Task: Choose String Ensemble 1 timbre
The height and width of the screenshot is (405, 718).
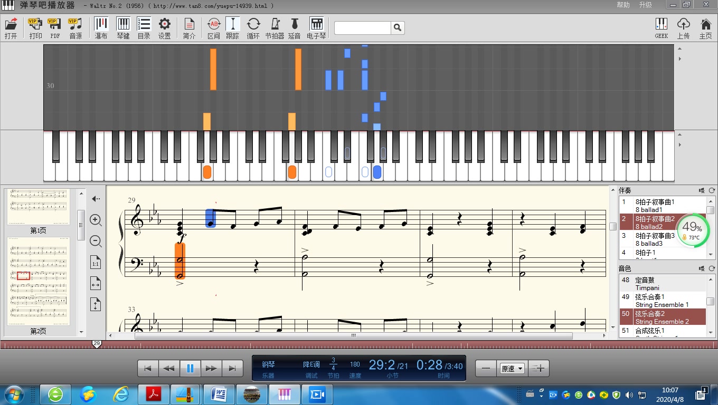Action: (x=663, y=301)
